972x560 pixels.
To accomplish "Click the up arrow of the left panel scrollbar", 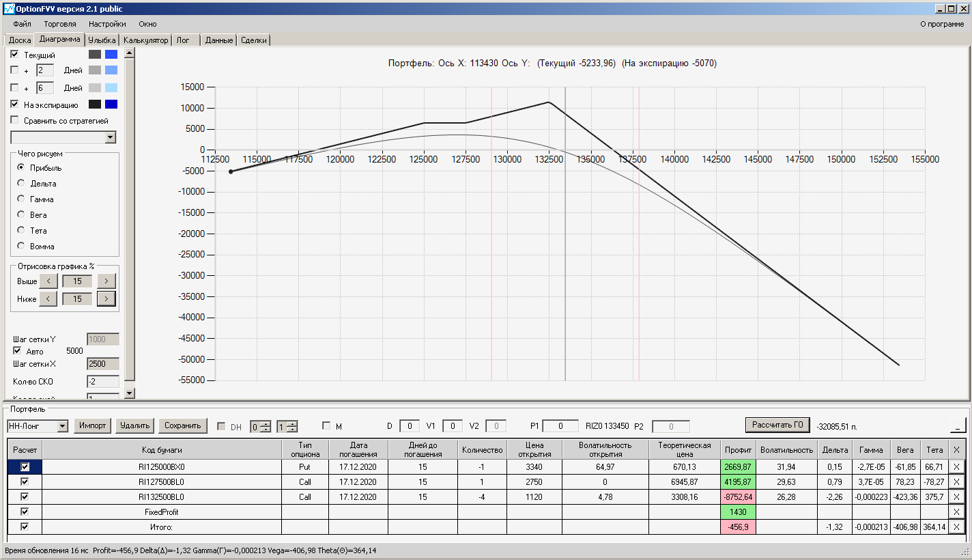I will pos(130,53).
